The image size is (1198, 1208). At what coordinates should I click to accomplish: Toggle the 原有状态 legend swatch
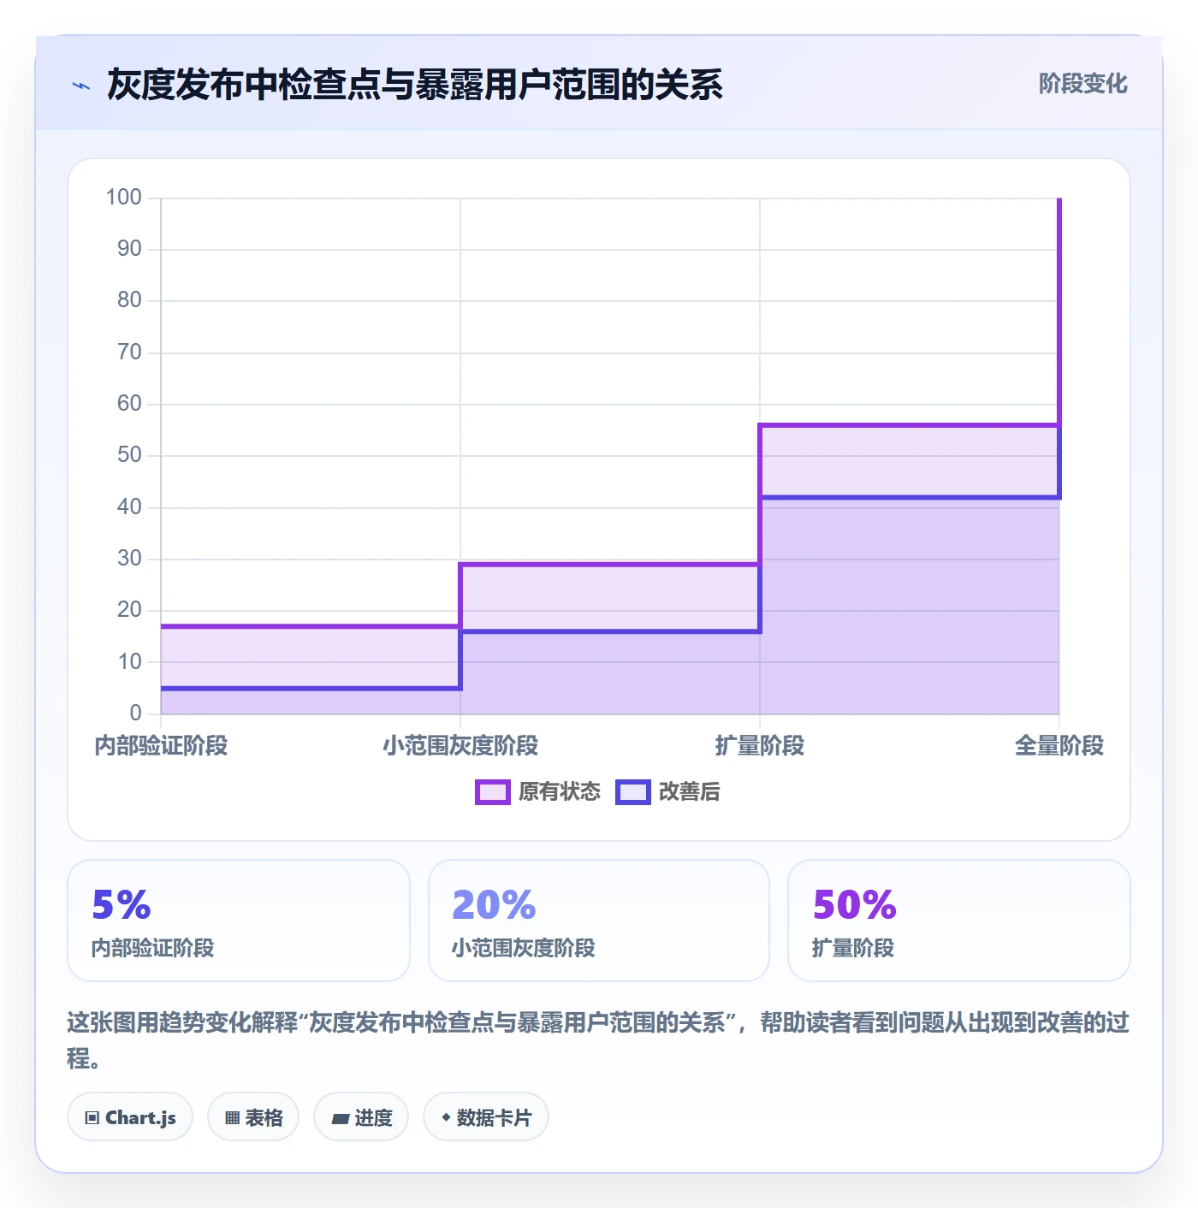click(492, 792)
